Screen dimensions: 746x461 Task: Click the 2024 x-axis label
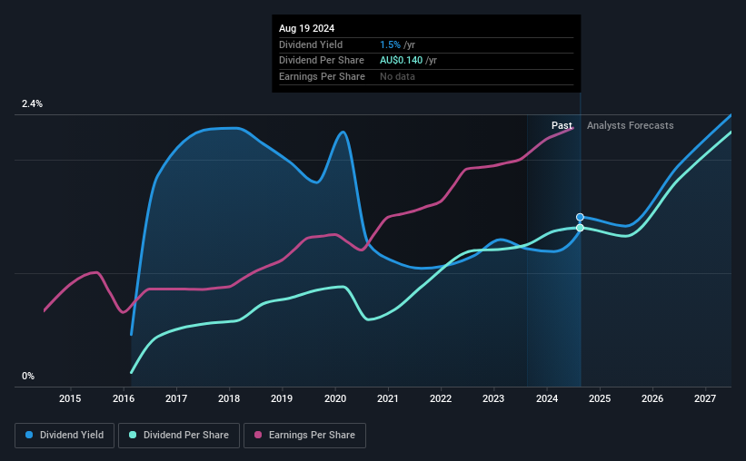[x=547, y=398]
